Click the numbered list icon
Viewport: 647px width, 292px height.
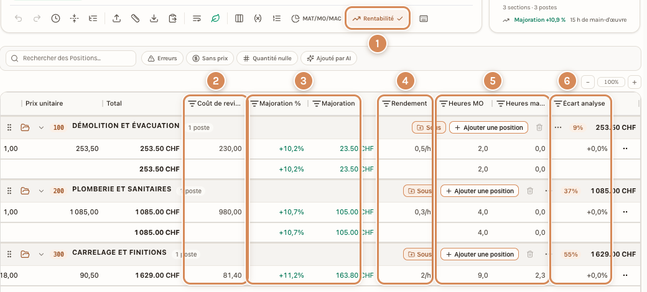pyautogui.click(x=277, y=19)
